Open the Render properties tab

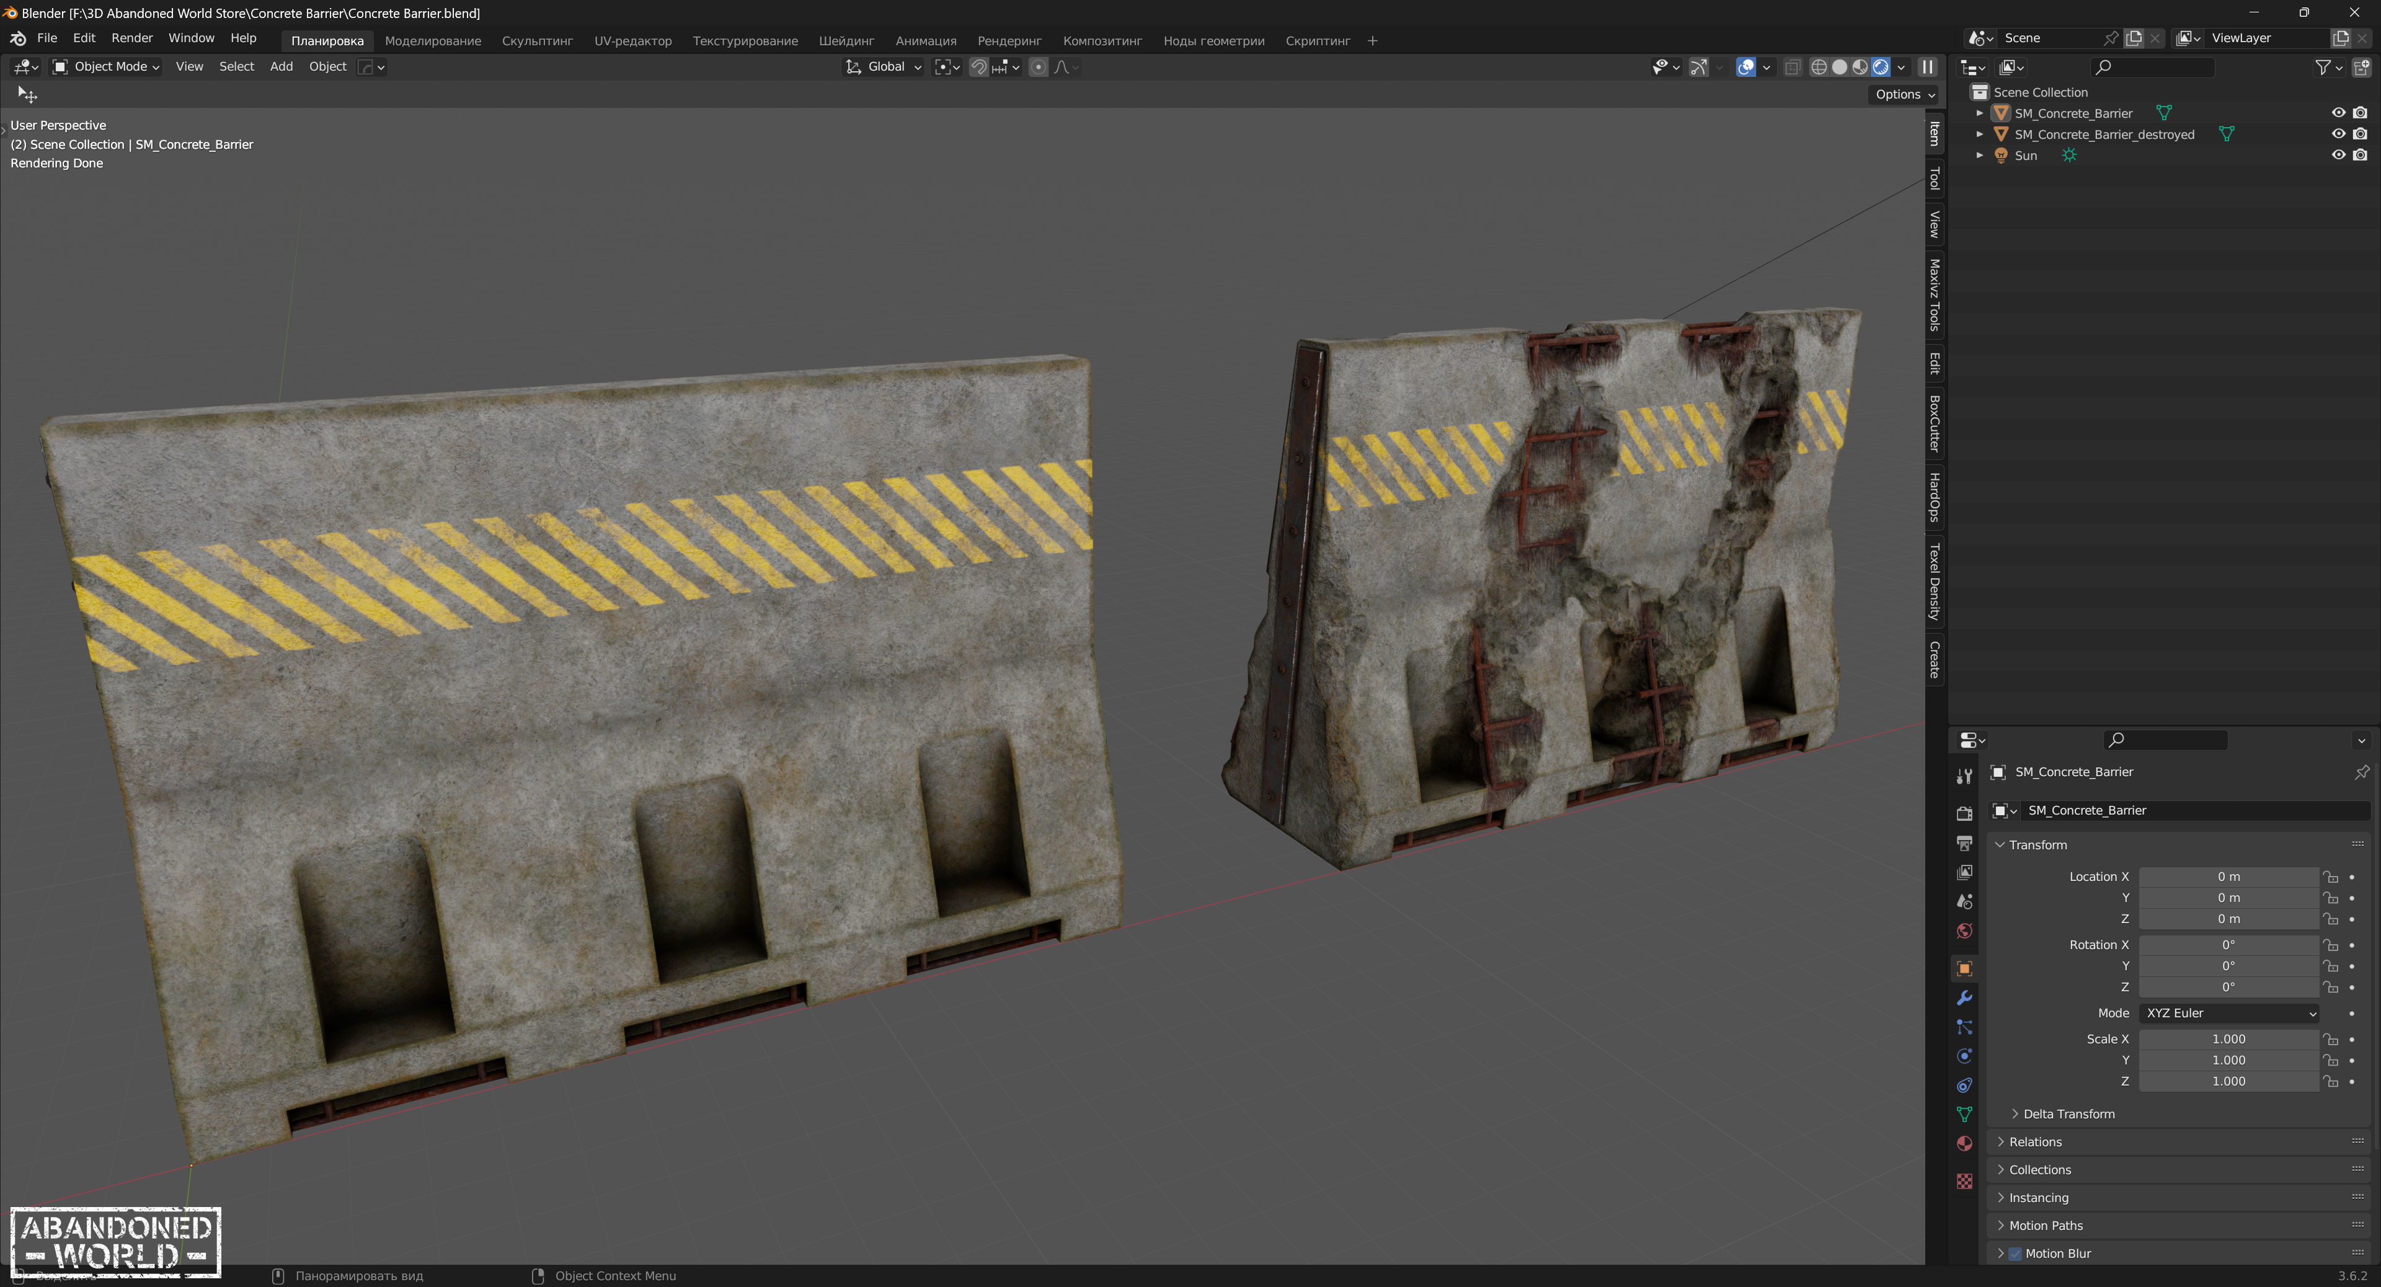click(x=1964, y=813)
